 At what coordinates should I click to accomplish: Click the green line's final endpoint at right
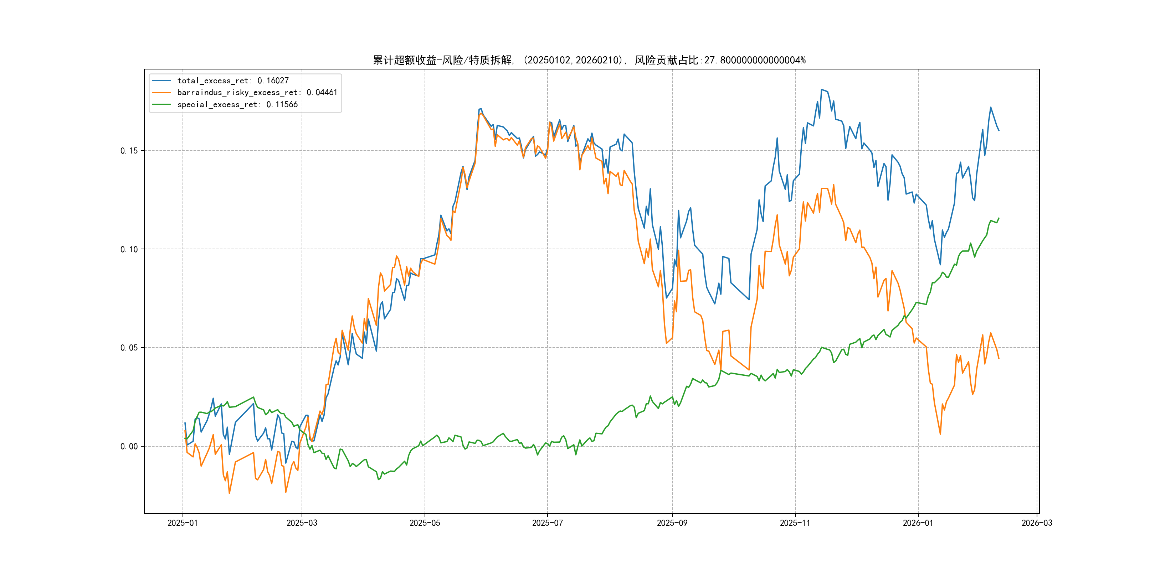(x=999, y=218)
